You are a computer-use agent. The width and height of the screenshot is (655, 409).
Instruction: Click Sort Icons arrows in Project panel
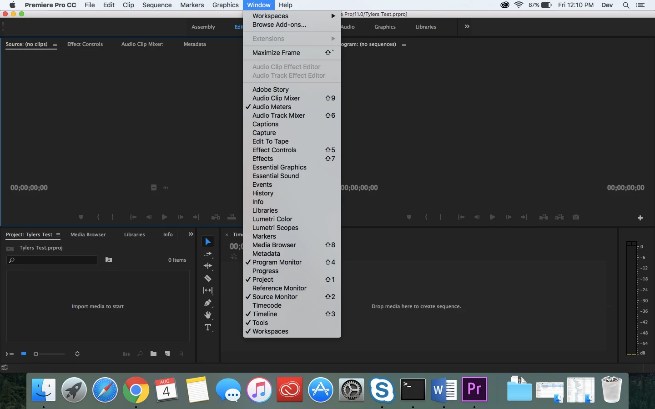(77, 354)
